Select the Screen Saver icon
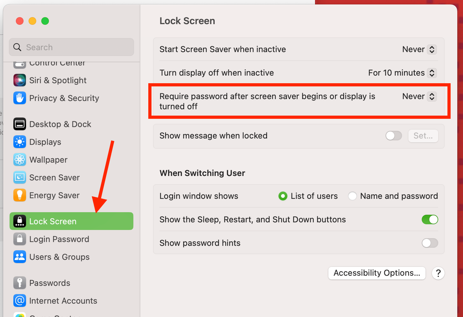 point(19,177)
